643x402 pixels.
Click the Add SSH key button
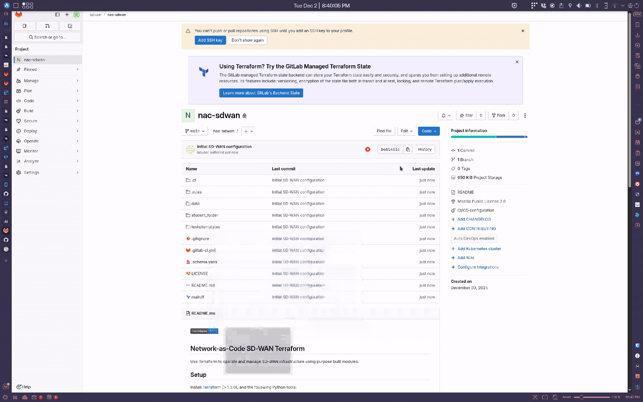(210, 40)
